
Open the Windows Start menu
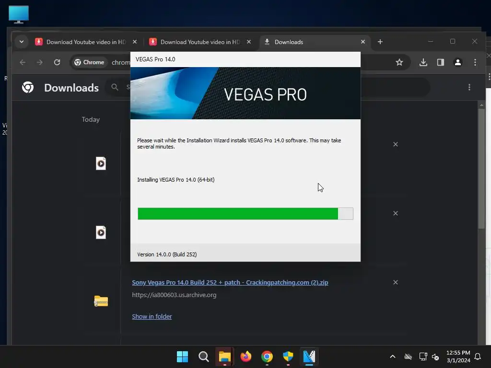pos(182,356)
